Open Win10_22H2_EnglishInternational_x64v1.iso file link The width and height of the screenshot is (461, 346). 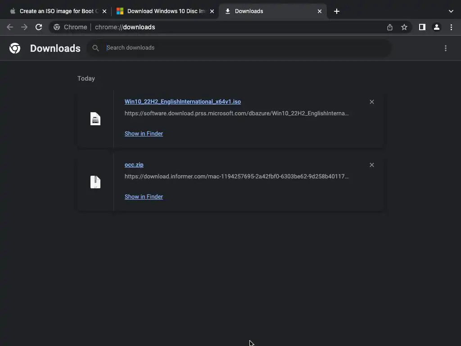182,102
